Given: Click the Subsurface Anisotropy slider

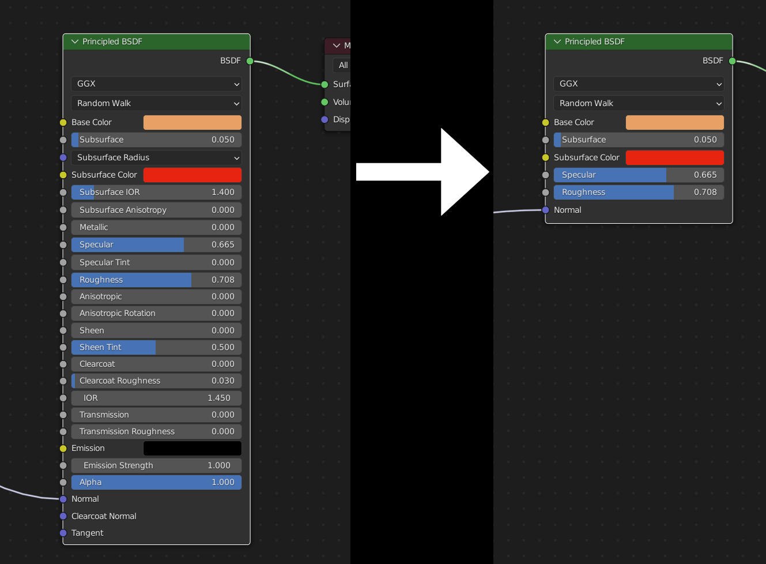Looking at the screenshot, I should tap(157, 210).
